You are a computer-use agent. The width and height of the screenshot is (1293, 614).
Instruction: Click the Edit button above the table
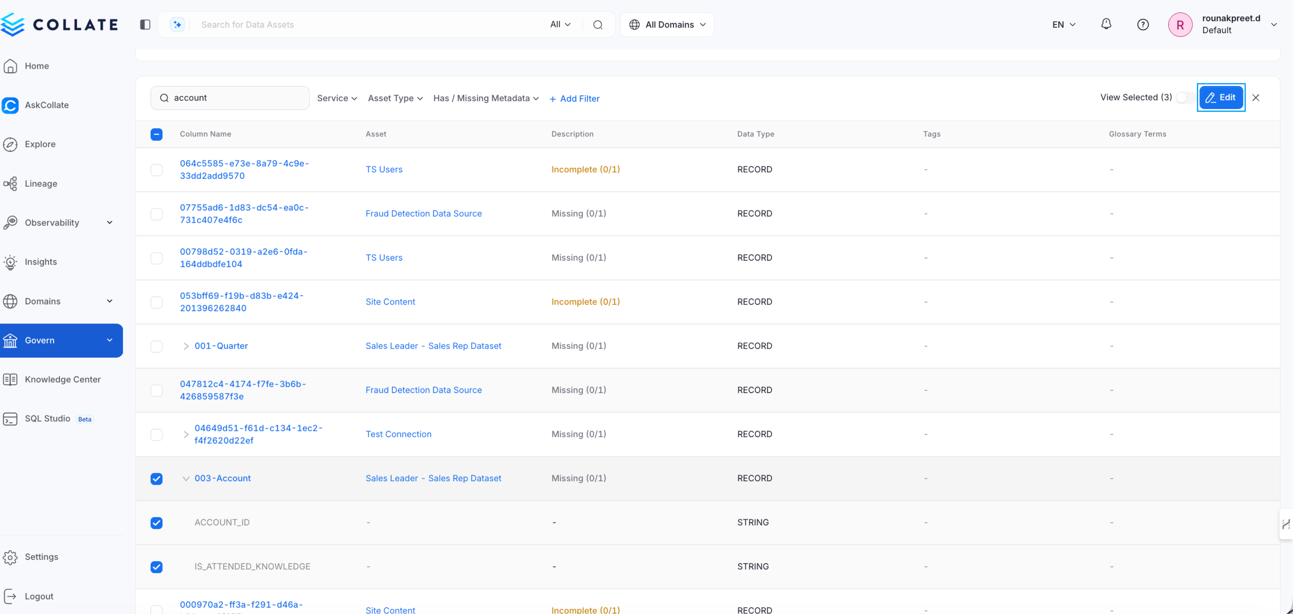point(1221,97)
